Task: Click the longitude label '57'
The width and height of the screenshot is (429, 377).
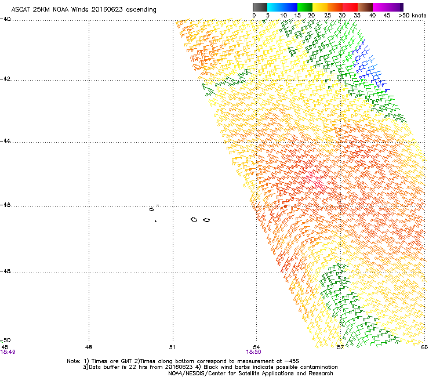Action: point(340,347)
